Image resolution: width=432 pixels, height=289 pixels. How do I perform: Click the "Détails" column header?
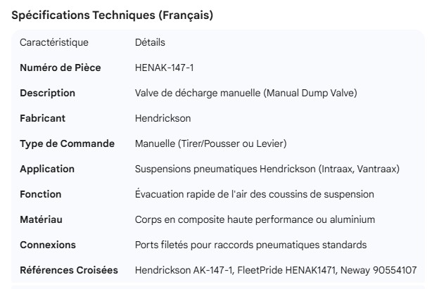pyautogui.click(x=150, y=43)
